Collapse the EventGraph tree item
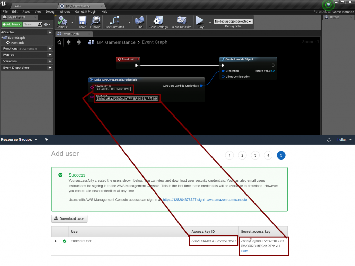355x266 pixels. [2, 37]
